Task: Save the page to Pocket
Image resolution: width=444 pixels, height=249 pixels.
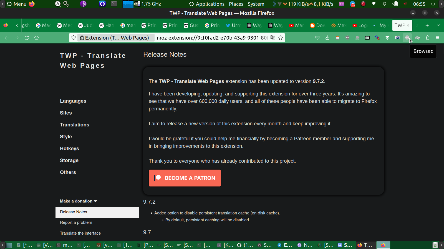Action: (317, 38)
